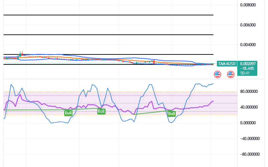
Task: Click the 80.000000 oscillator axis label
Action: tap(249, 92)
